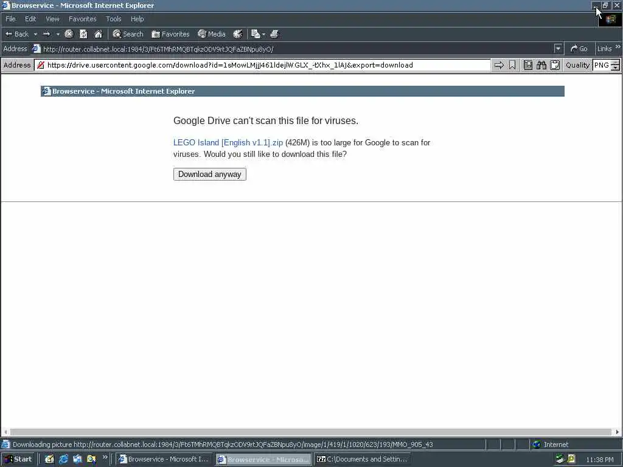Image resolution: width=623 pixels, height=467 pixels.
Task: Refresh the page in IE toolbar
Action: tap(83, 34)
